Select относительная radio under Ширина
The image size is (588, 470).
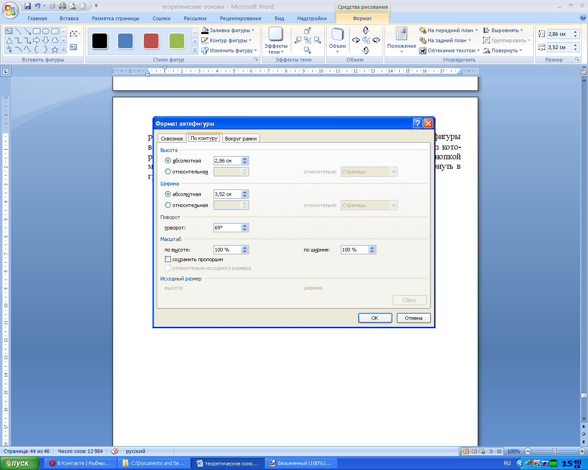[x=168, y=205]
